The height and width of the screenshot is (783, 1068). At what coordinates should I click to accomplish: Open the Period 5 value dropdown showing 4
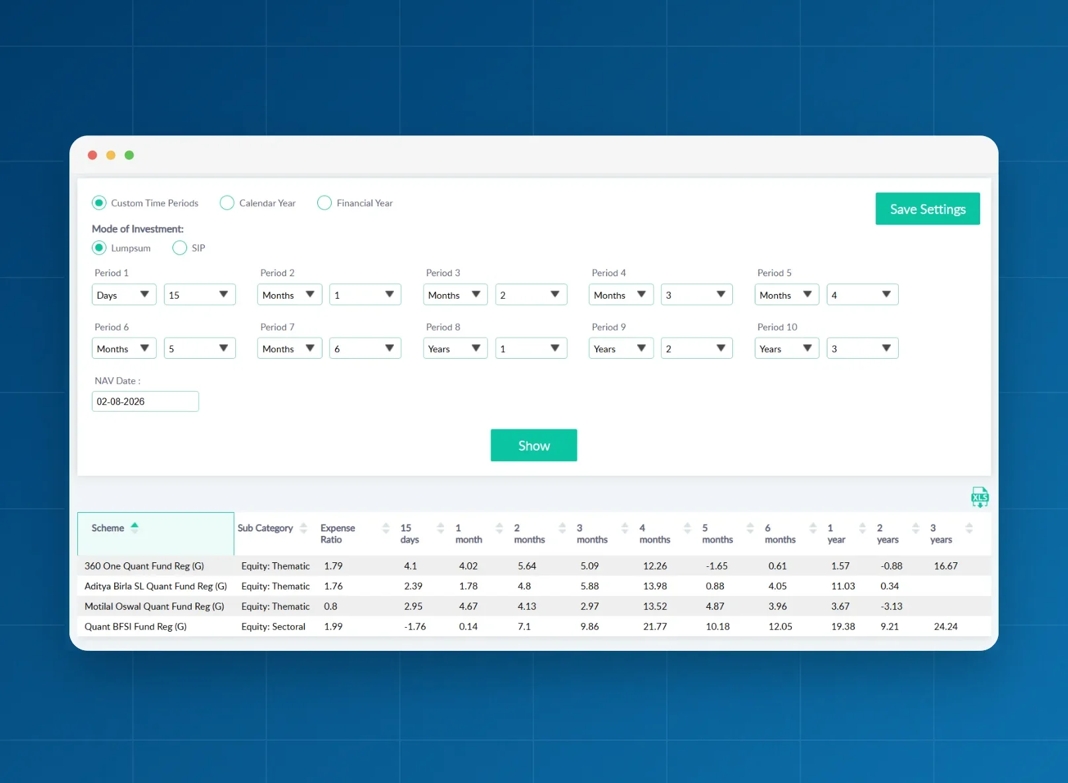coord(862,295)
